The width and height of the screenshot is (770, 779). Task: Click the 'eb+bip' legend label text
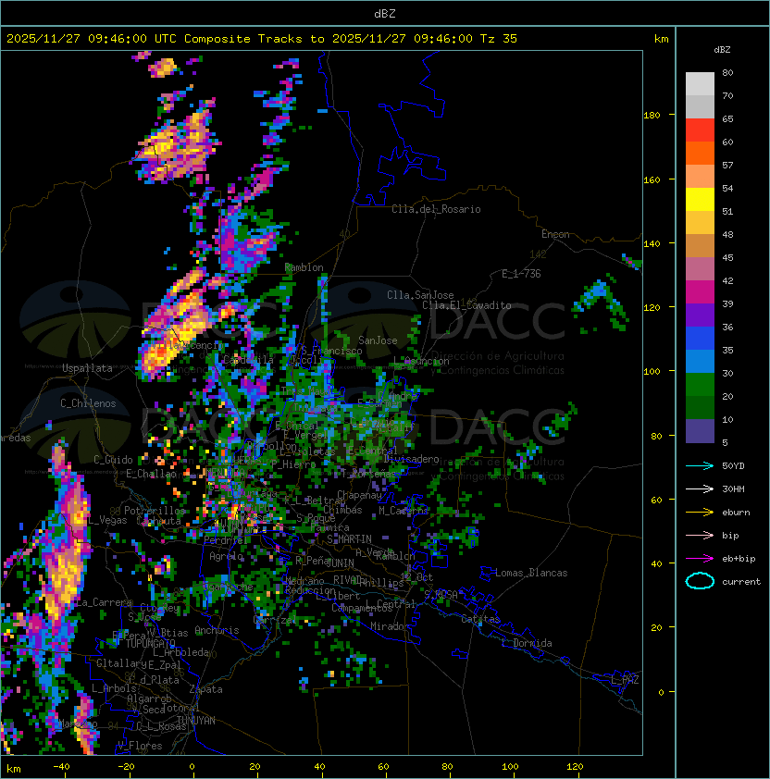pyautogui.click(x=739, y=559)
